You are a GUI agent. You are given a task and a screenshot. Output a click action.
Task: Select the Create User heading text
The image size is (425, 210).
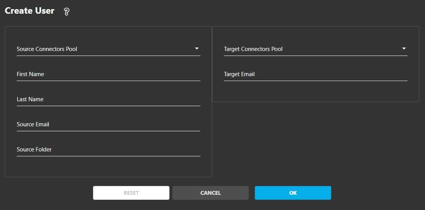pos(29,11)
